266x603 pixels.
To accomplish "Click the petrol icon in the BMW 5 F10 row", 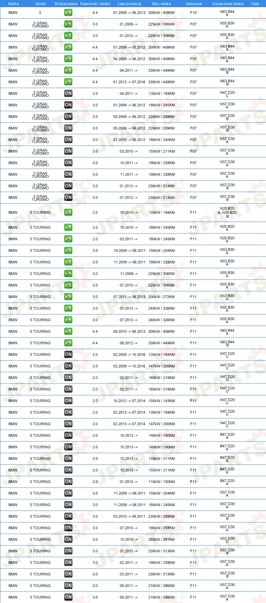I will (68, 13).
